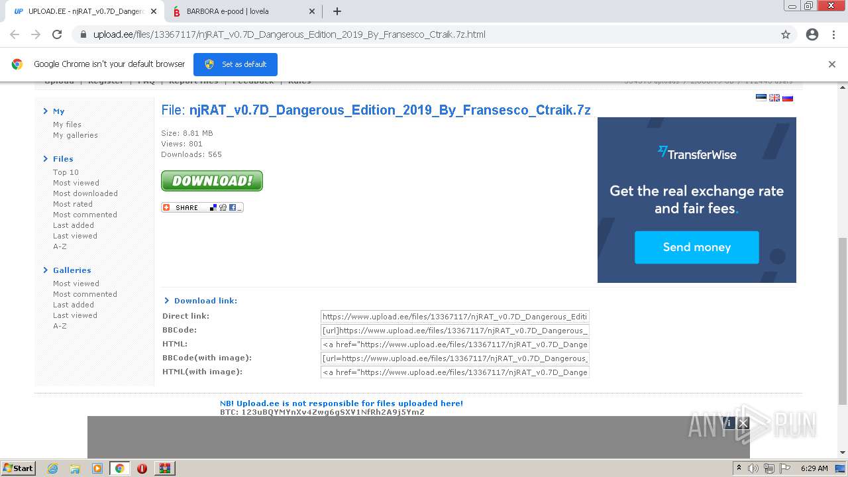848x477 pixels.
Task: Open My files link
Action: 67,125
